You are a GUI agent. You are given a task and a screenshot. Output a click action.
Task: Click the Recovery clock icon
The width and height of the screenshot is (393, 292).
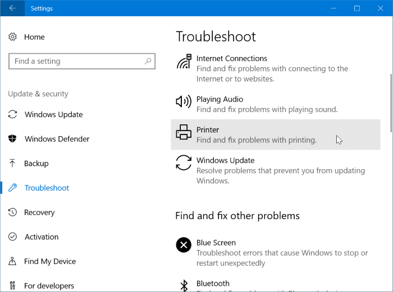(x=12, y=212)
